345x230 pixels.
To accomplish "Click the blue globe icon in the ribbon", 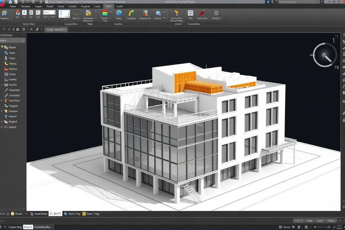I will point(119,13).
